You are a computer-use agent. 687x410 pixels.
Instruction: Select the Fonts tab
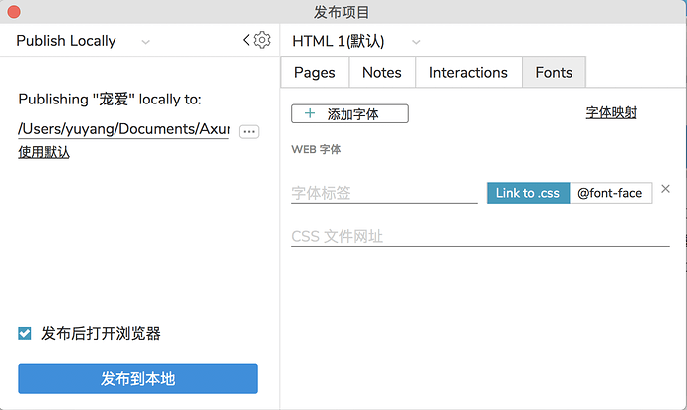click(x=554, y=72)
